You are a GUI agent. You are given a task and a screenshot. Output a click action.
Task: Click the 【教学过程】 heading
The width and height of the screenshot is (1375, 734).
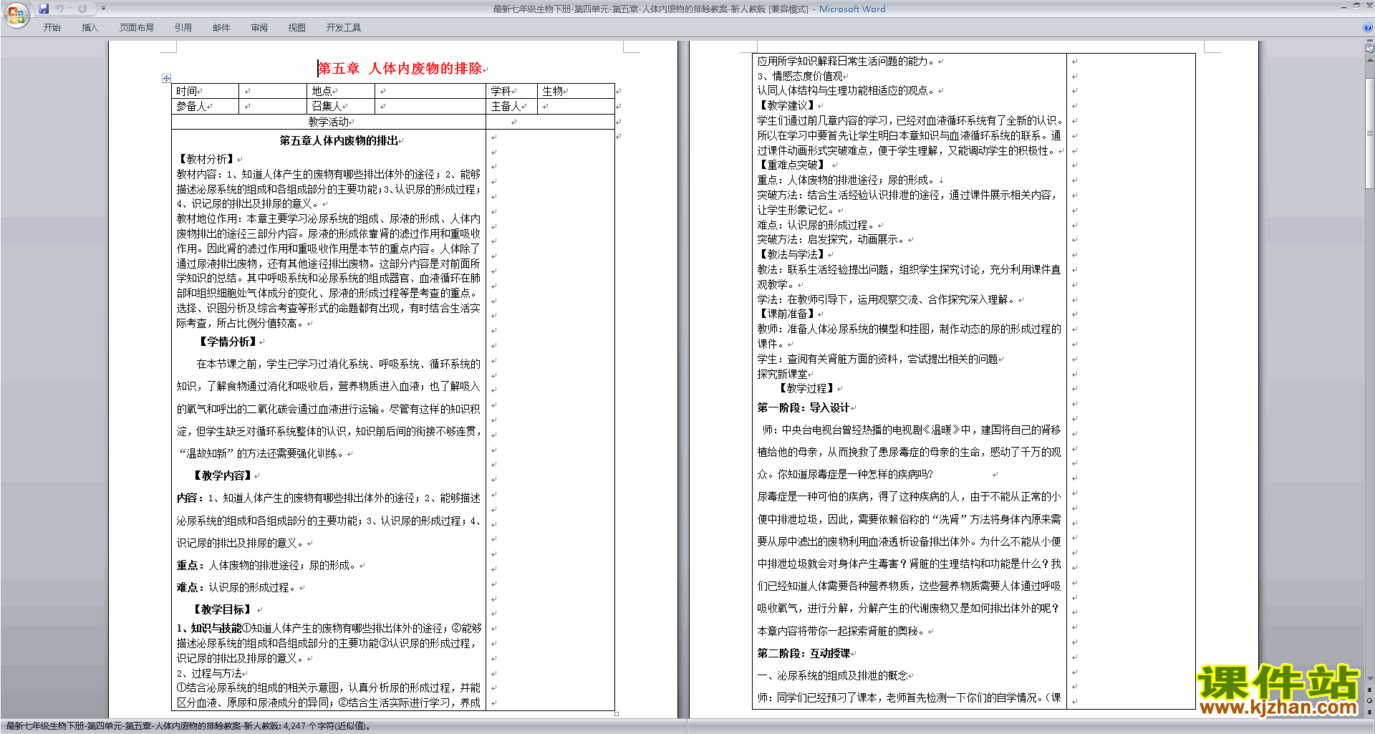(807, 388)
